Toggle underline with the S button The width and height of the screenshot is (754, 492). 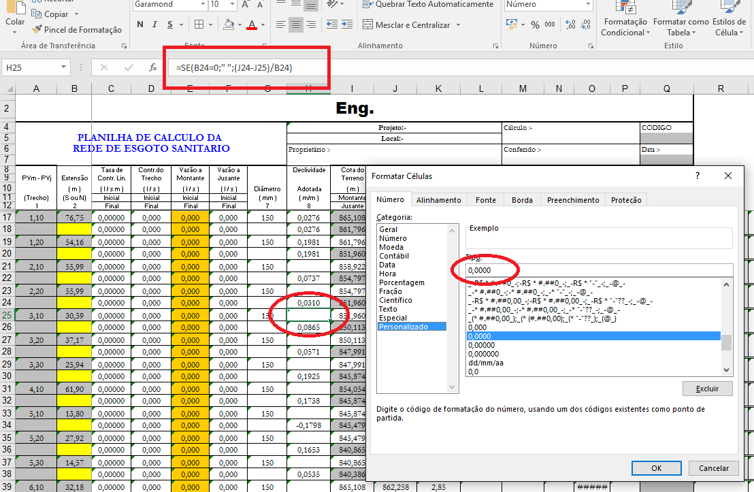[x=170, y=24]
